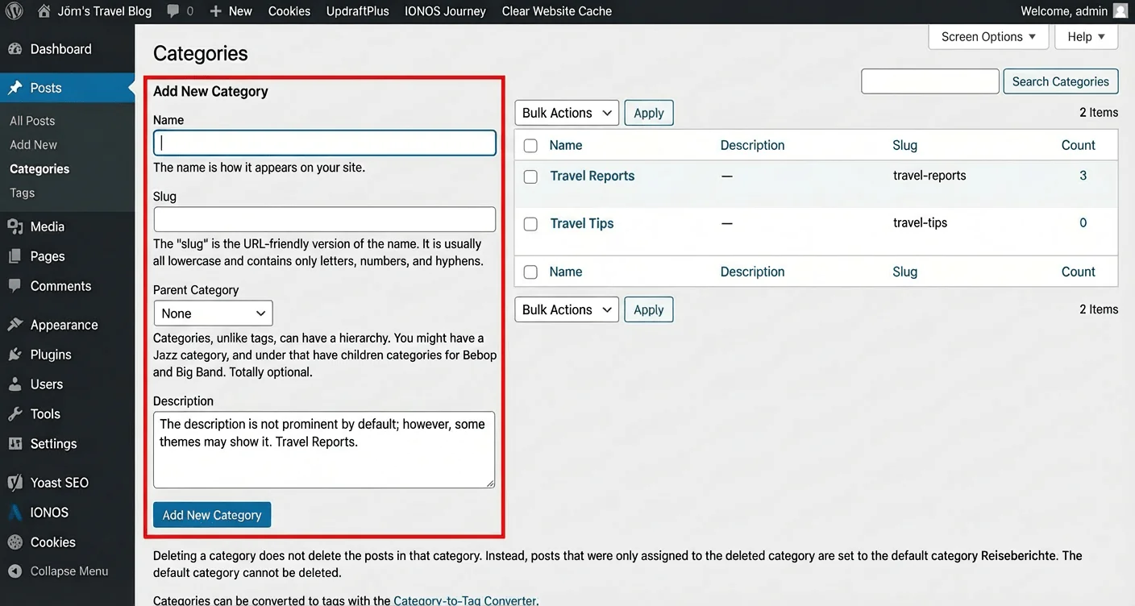
Task: Click the Settings sliders icon
Action: [15, 444]
